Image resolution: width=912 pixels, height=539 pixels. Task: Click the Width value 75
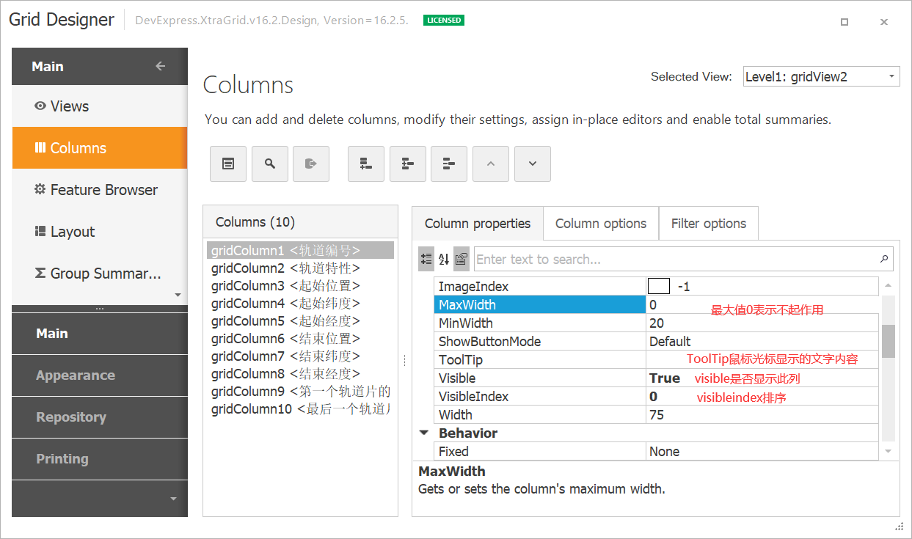[x=657, y=415]
